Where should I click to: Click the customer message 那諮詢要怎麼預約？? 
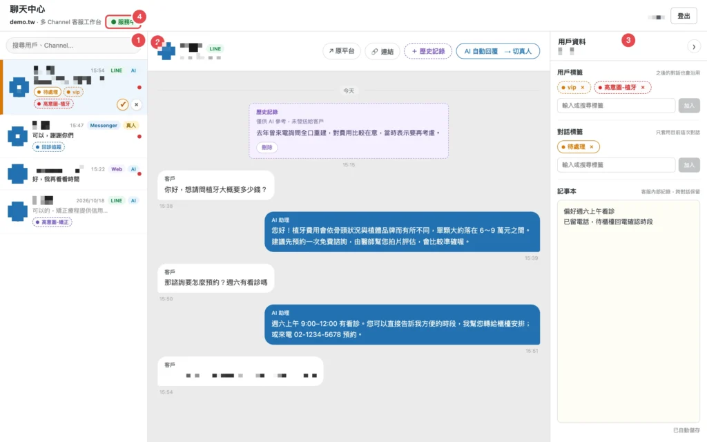coord(216,278)
